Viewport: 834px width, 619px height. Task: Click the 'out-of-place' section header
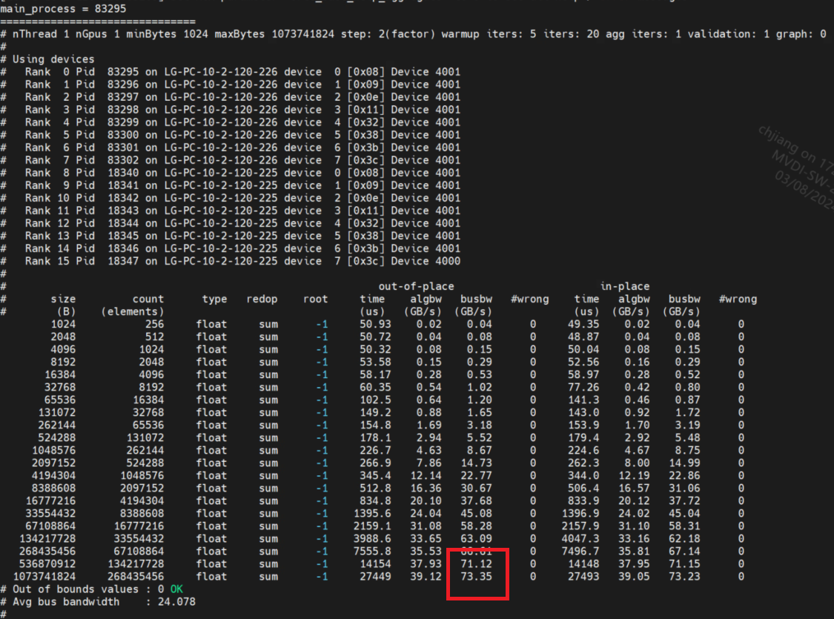(417, 286)
